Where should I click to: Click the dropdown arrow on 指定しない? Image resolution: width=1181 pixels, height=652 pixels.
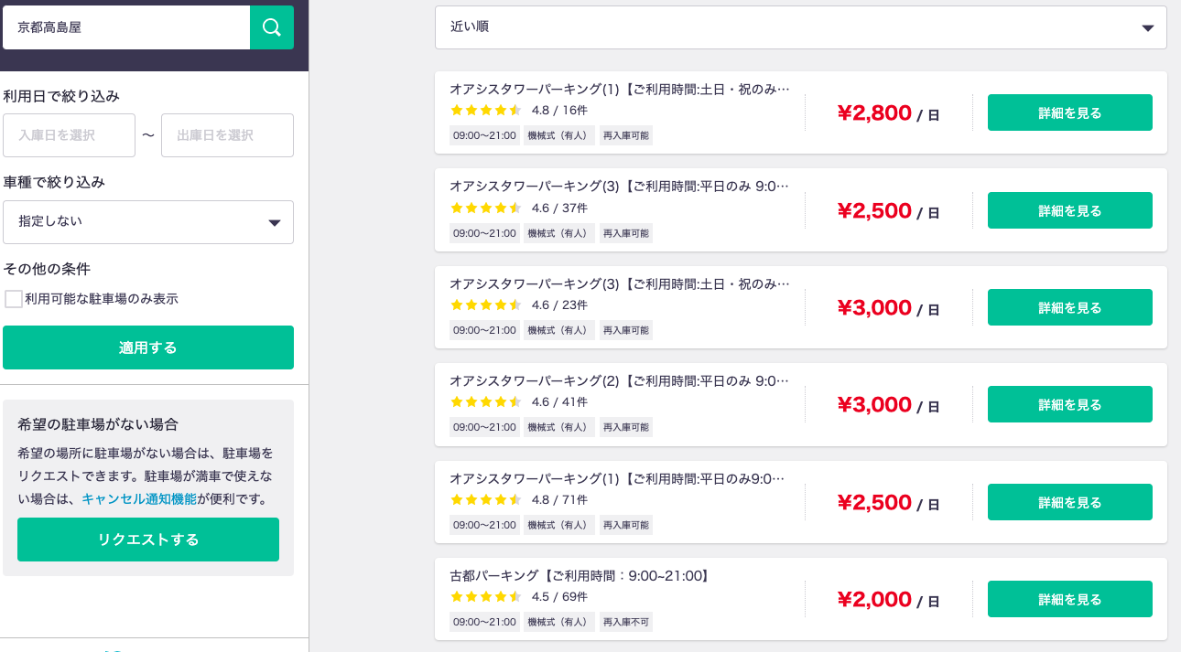274,222
